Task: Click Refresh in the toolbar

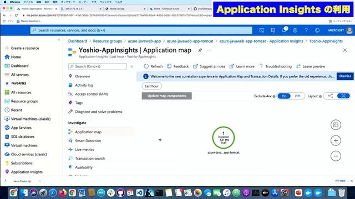Action: [153, 66]
